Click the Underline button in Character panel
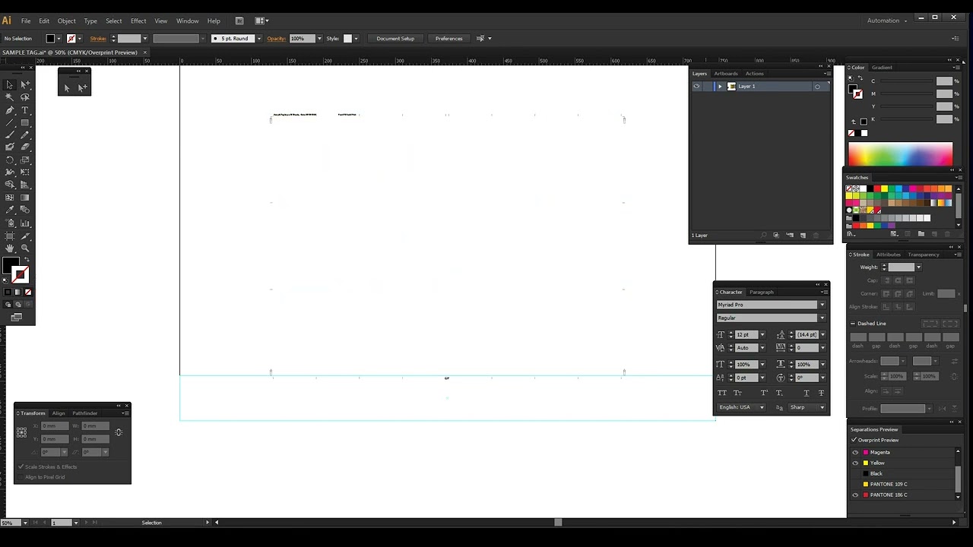The height and width of the screenshot is (547, 973). coord(806,393)
